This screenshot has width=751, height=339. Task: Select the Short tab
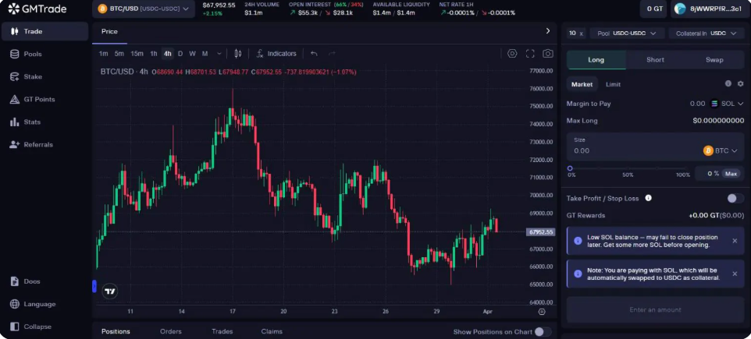point(655,60)
